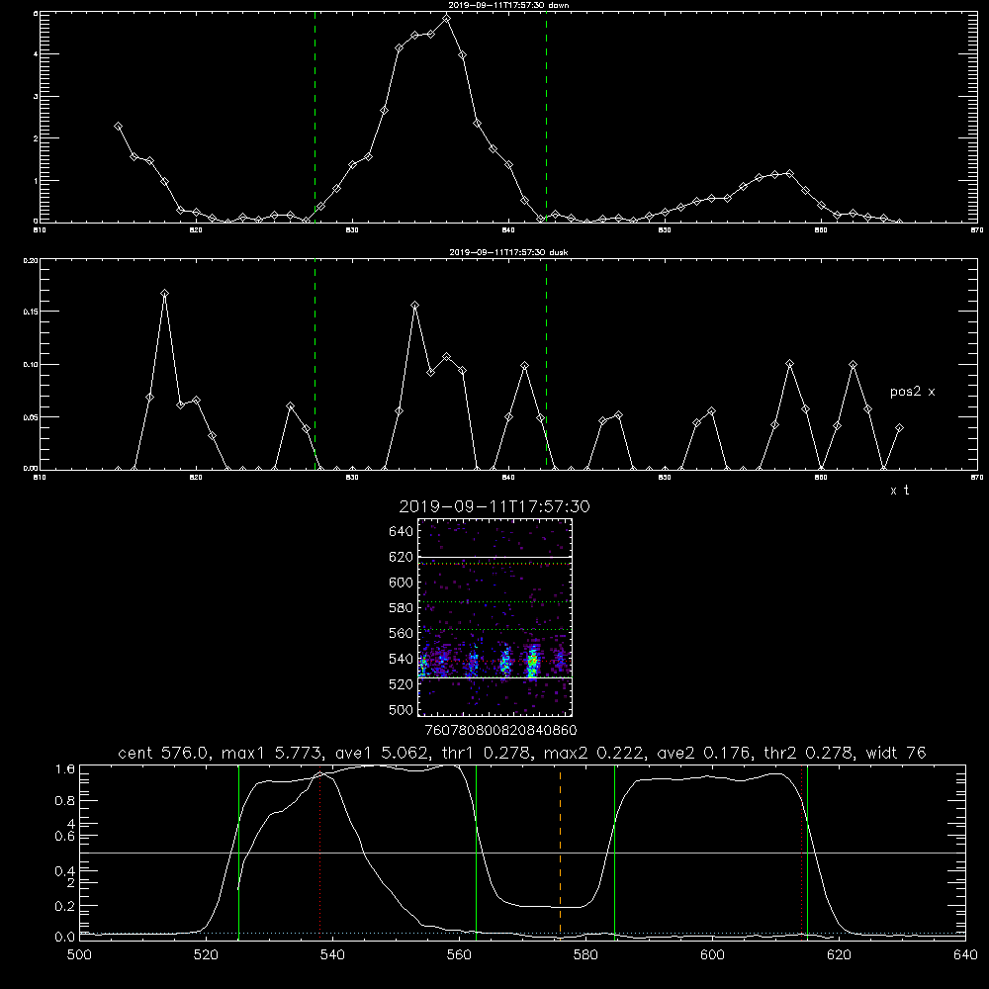Click bottom plot y-axis label "0.0"
989x989 pixels.
(65, 938)
